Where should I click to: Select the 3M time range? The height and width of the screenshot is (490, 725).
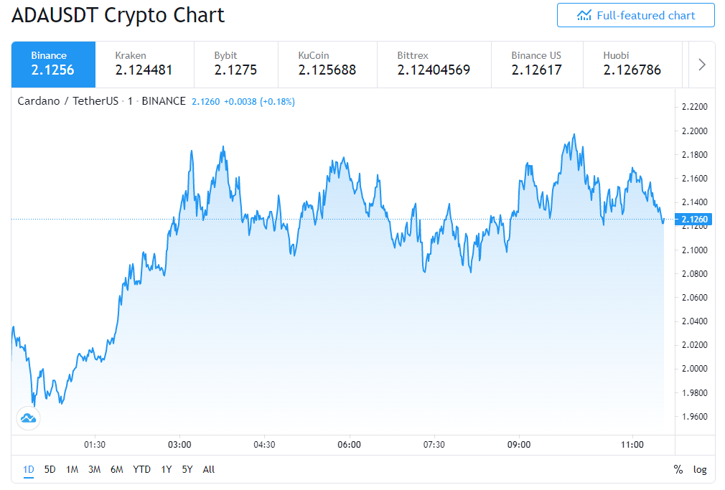click(94, 470)
